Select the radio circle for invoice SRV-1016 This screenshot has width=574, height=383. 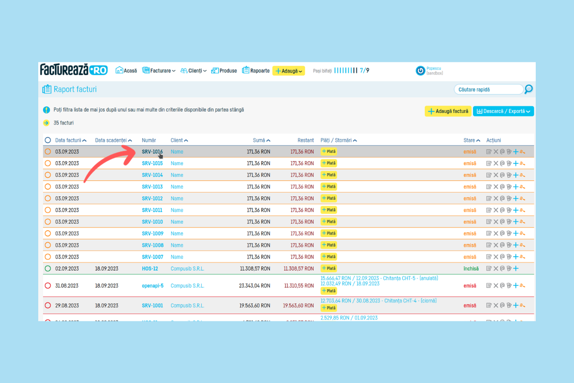click(x=47, y=152)
